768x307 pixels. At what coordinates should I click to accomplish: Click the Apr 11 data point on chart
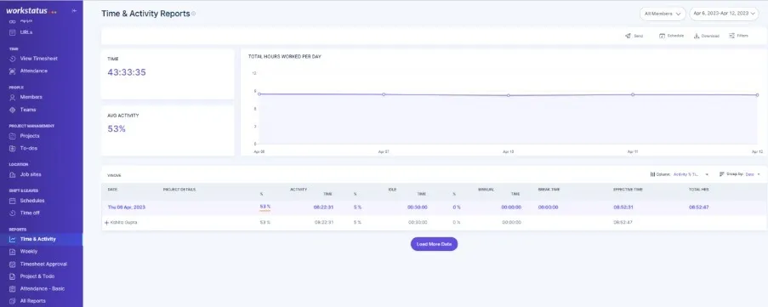point(633,94)
